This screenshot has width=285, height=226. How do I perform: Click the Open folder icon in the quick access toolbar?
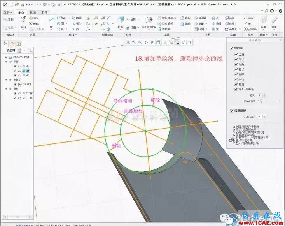click(x=17, y=5)
